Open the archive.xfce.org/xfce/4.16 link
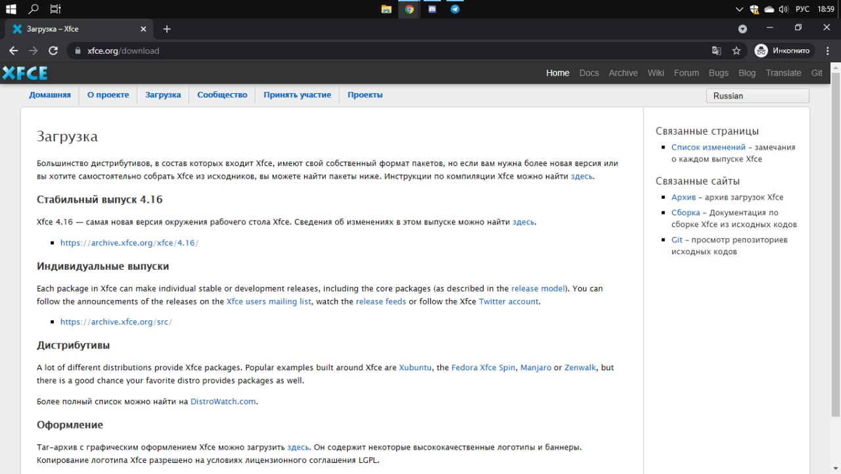Image resolution: width=841 pixels, height=474 pixels. pyautogui.click(x=129, y=243)
